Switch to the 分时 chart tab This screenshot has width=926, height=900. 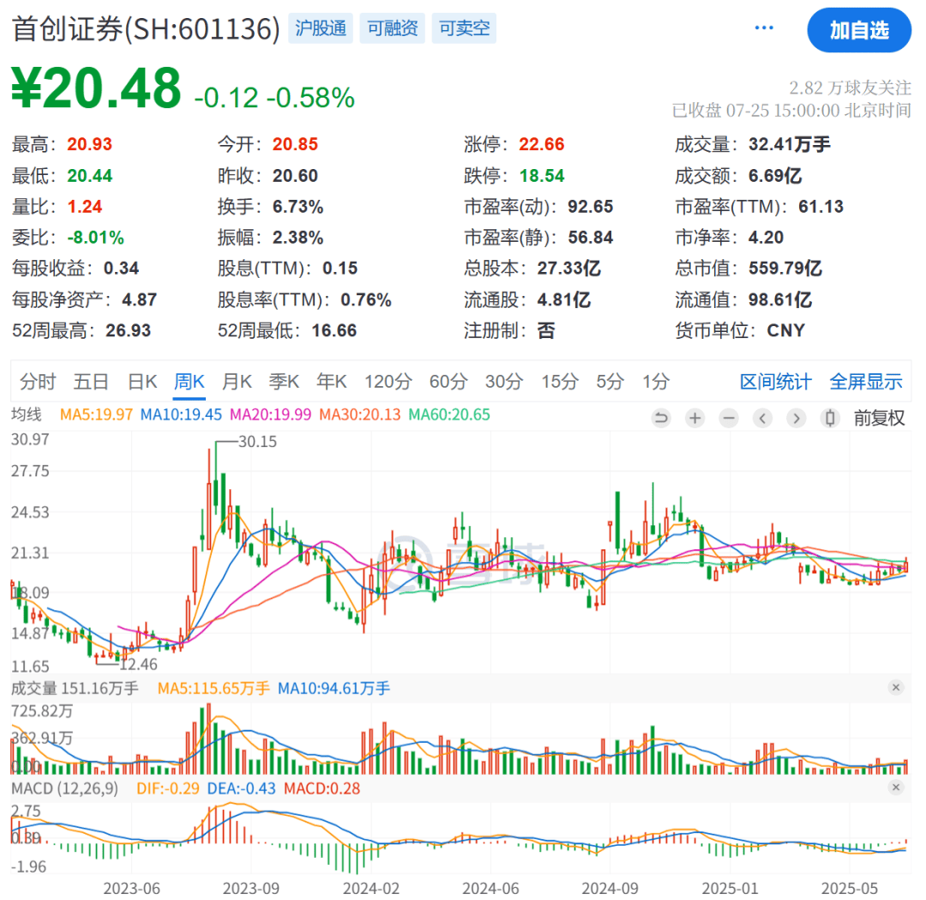[x=38, y=382]
